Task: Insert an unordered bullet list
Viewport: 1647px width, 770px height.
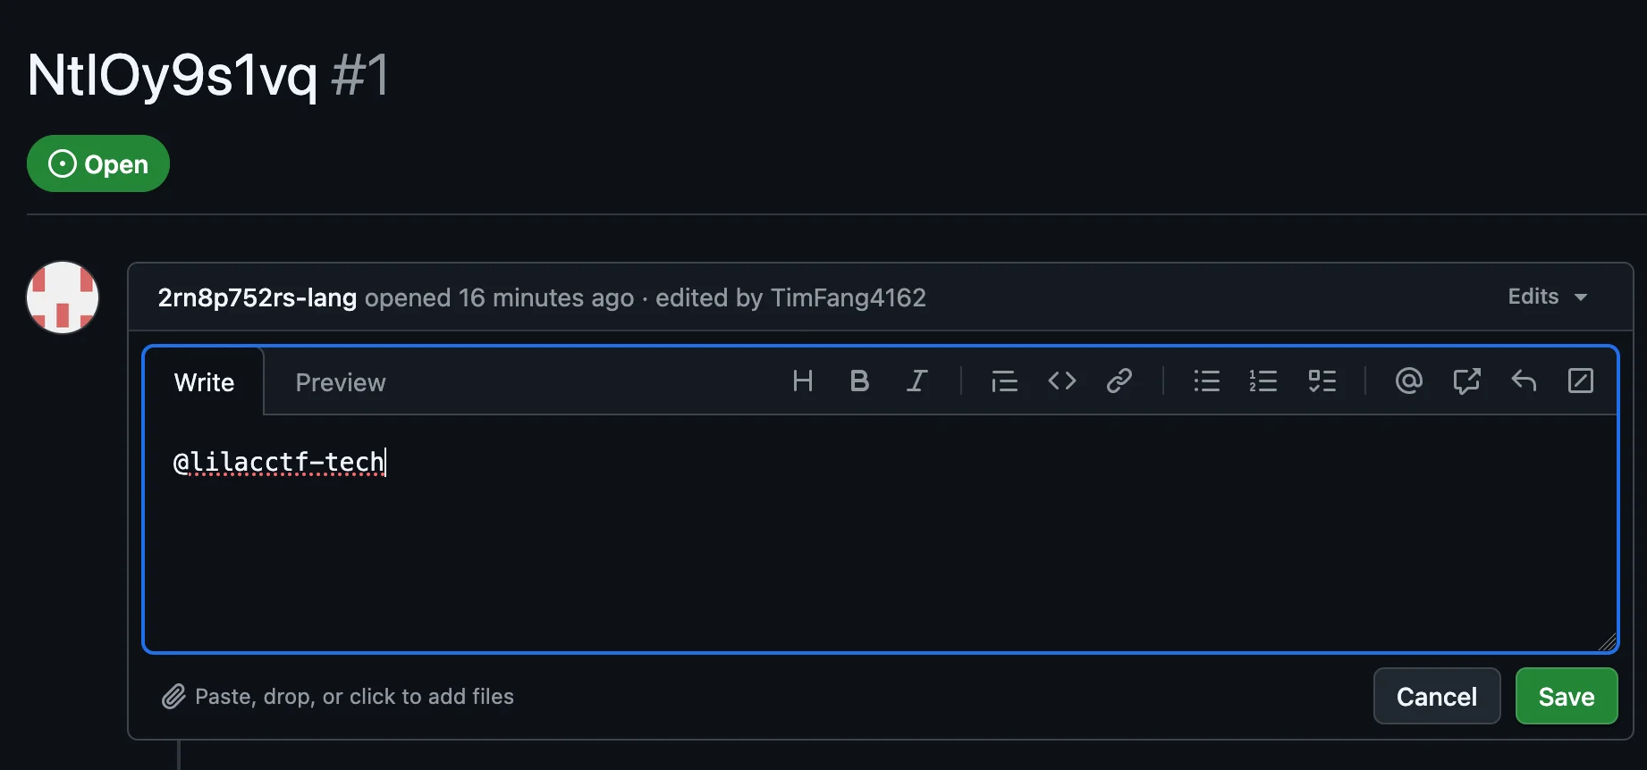Action: pos(1206,381)
